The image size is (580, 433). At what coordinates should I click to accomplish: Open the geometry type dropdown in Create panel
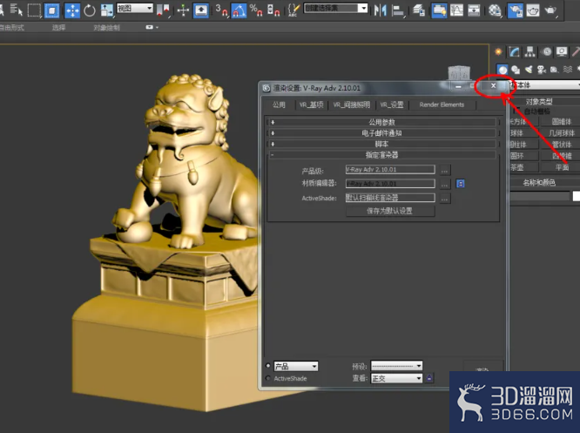pyautogui.click(x=544, y=85)
